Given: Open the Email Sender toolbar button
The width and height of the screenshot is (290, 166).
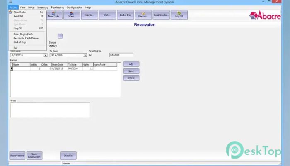Looking at the screenshot, I should click(x=161, y=15).
